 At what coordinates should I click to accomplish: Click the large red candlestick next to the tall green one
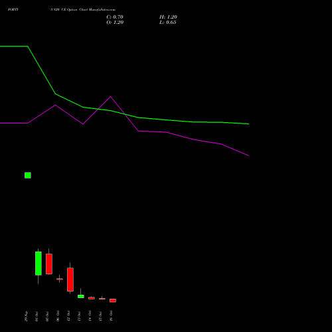(x=49, y=264)
